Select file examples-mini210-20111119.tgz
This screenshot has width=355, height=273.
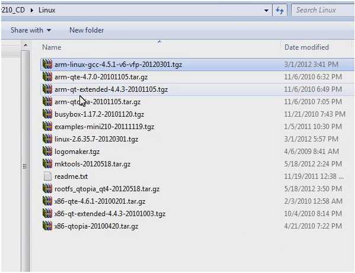tap(104, 127)
